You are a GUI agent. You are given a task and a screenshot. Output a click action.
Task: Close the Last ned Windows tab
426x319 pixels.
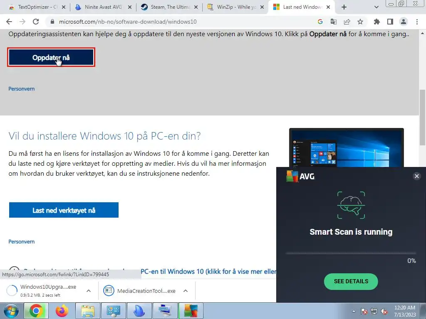(x=328, y=7)
